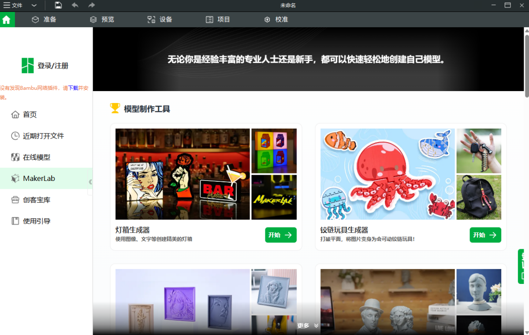Click the black backpack thumbnail
The image size is (529, 335).
[x=479, y=197]
